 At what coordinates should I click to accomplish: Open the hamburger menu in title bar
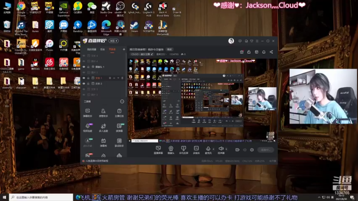point(257,41)
